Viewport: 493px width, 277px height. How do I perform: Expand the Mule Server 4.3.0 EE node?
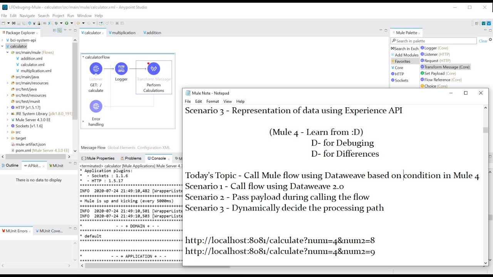tap(7, 120)
